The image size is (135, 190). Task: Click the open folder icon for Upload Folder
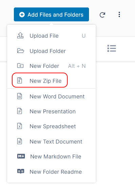tap(20, 51)
